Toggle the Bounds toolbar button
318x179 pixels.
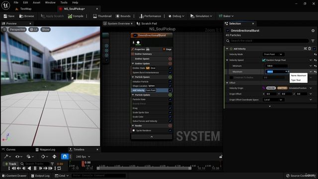(x=123, y=16)
